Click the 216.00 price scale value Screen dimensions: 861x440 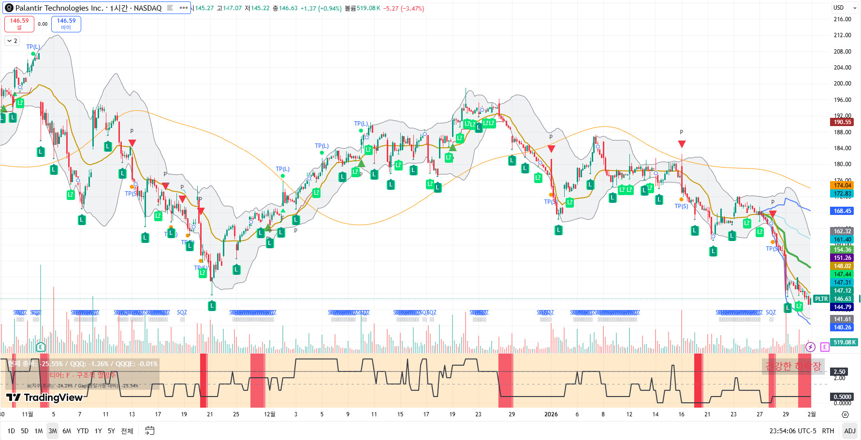click(x=842, y=19)
